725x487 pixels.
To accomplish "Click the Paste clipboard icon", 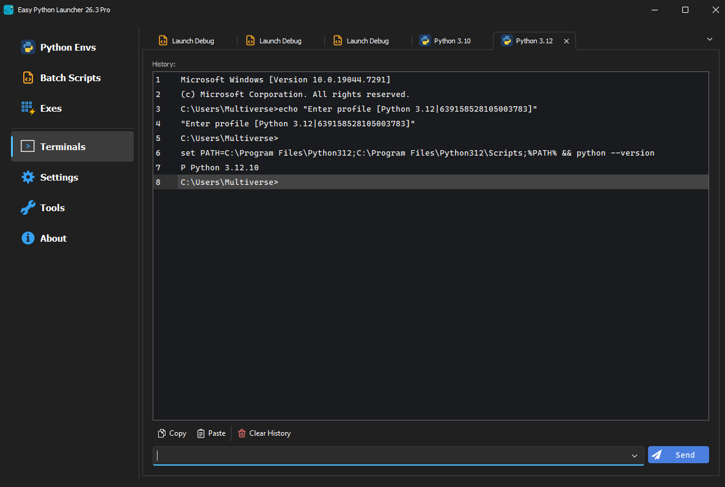I will point(201,433).
